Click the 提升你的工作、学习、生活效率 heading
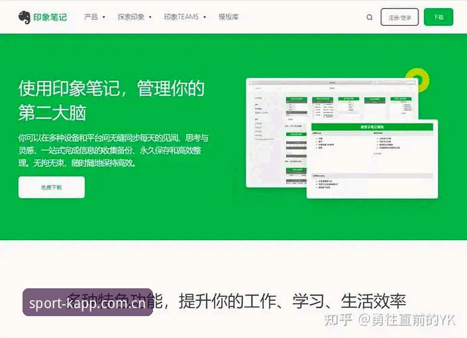467x338 pixels. click(x=293, y=301)
